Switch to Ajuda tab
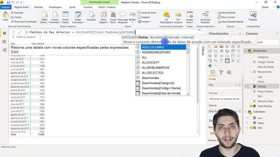Image resolution: width=280 pixels, height=157 pixels. (x=72, y=7)
